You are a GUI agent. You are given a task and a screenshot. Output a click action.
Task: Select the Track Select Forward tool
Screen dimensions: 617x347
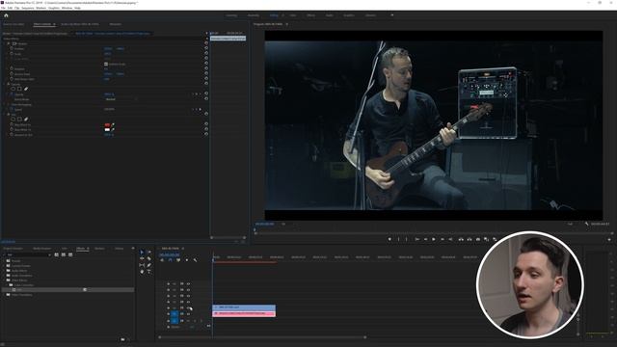(149, 253)
